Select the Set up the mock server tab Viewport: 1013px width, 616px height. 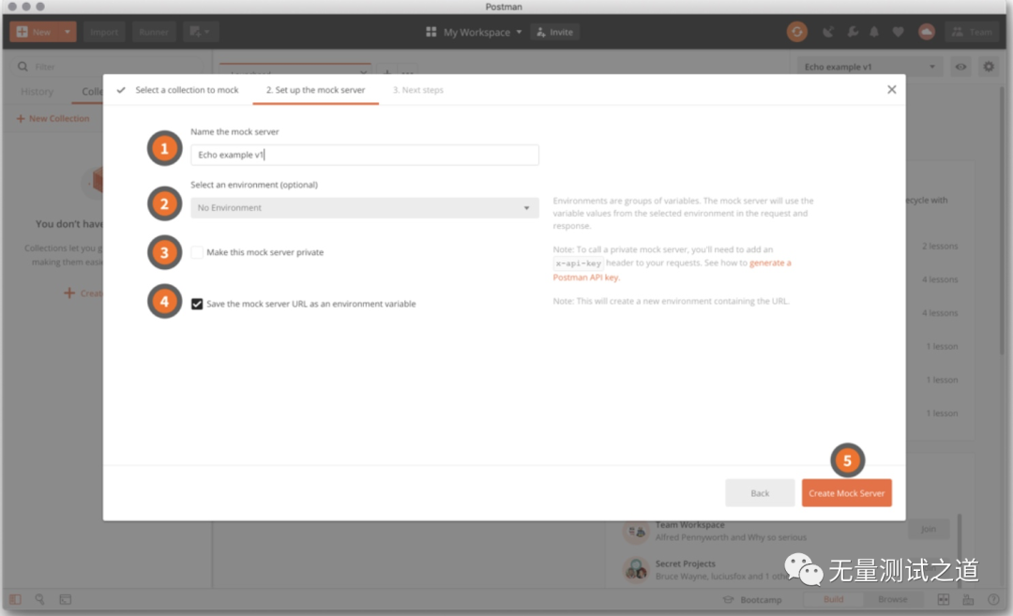tap(315, 90)
